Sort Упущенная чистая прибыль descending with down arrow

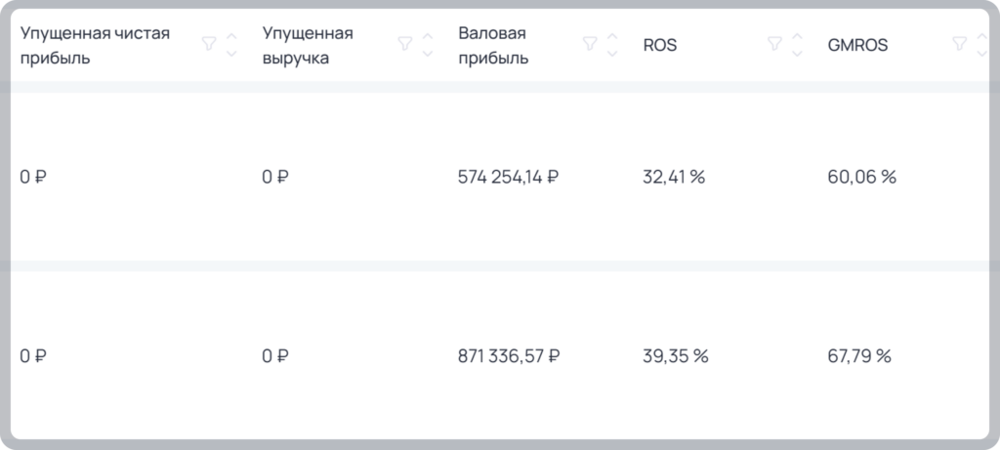click(x=231, y=53)
